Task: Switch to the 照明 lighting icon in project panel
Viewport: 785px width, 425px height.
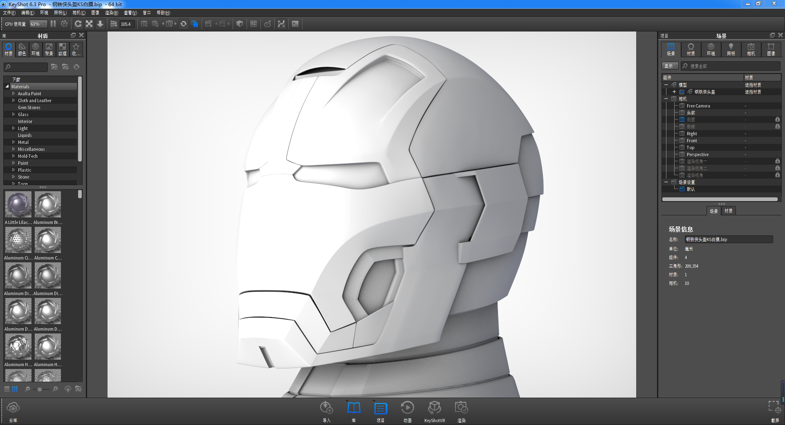Action: 731,49
